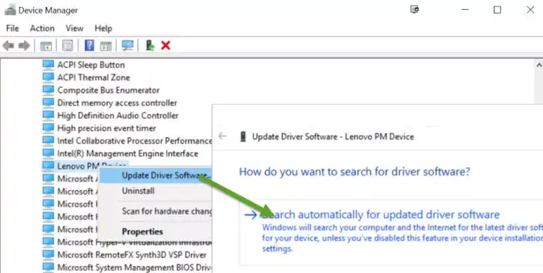Open the Action menu
The image size is (543, 273).
(42, 28)
